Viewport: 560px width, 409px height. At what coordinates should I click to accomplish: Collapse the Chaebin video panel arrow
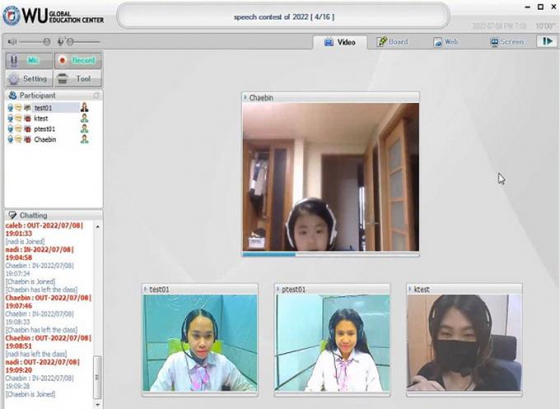[x=245, y=97]
